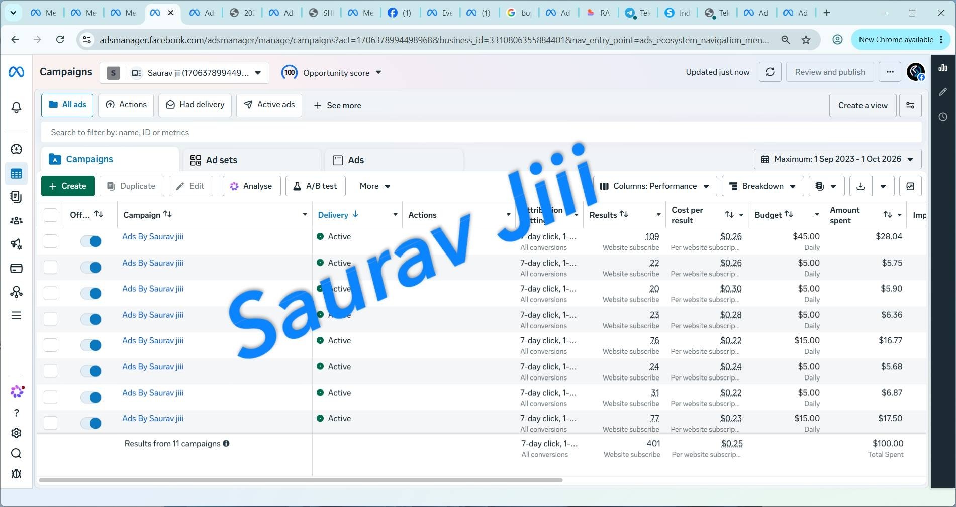
Task: Open Campaign column header dropdown arrow
Action: [x=305, y=215]
